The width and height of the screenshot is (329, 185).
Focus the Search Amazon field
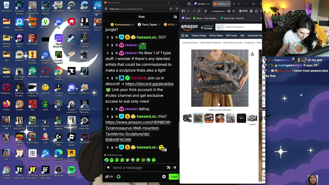point(243,27)
